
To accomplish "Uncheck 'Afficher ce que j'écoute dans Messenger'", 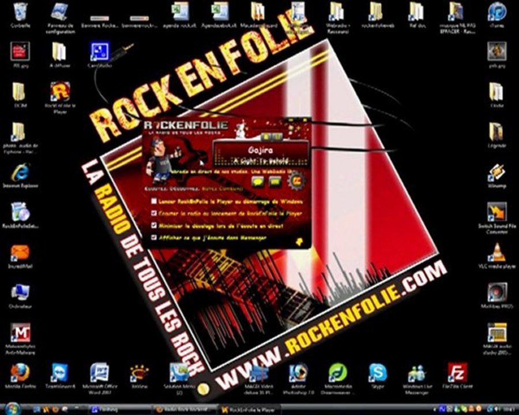I will click(153, 237).
